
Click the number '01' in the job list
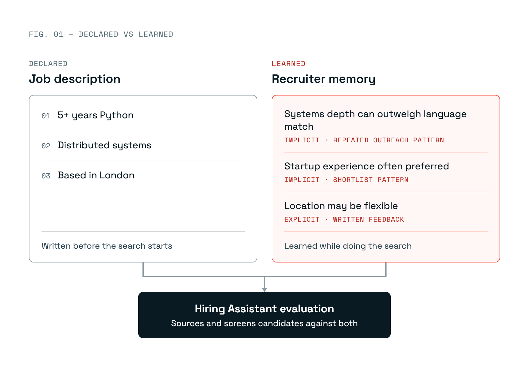(x=46, y=116)
